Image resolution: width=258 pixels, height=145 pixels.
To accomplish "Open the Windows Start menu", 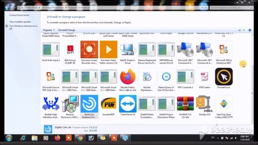I will pyautogui.click(x=9, y=138).
